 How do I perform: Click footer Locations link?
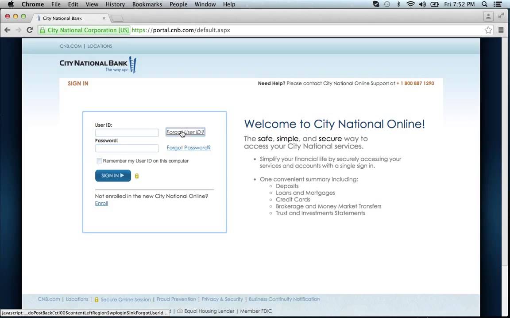[77, 299]
